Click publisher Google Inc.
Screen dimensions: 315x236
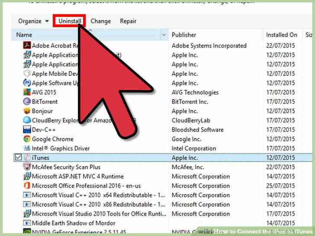(x=186, y=139)
